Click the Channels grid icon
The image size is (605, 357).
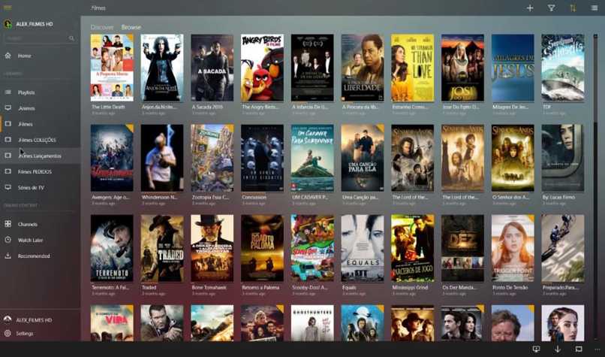[8, 224]
